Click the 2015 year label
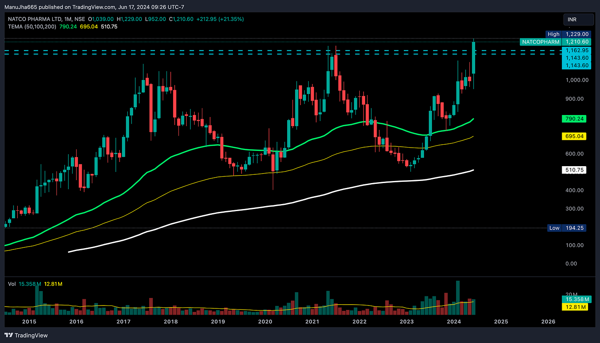 (x=29, y=321)
